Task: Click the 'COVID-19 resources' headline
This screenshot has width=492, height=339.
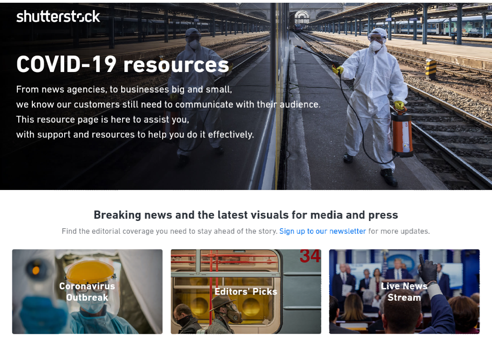Action: 123,64
